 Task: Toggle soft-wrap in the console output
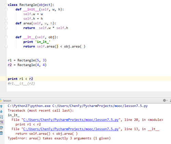1,117
